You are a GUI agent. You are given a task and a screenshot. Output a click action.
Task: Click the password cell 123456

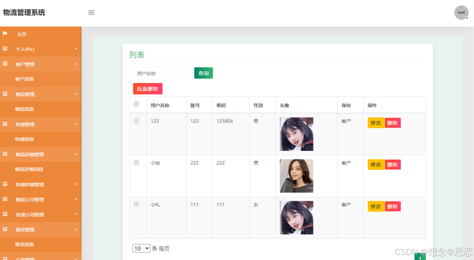pyautogui.click(x=225, y=121)
